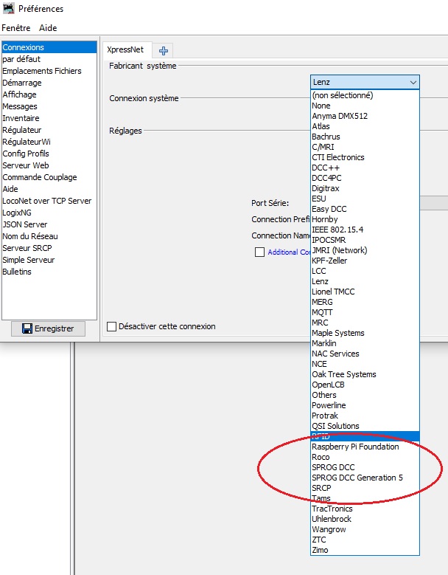Open Affichage preferences

click(x=49, y=94)
